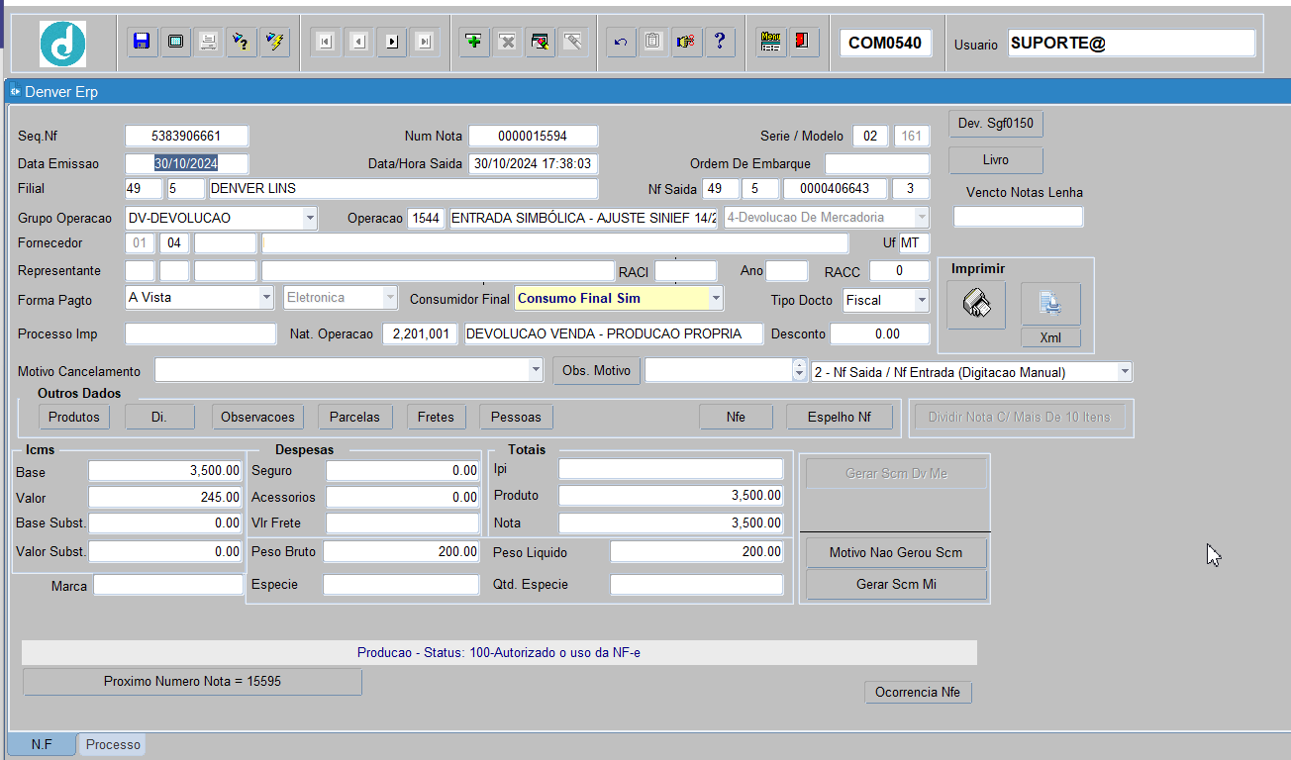Click the Data Emissao date field
Image resolution: width=1291 pixels, height=760 pixels.
click(x=186, y=163)
